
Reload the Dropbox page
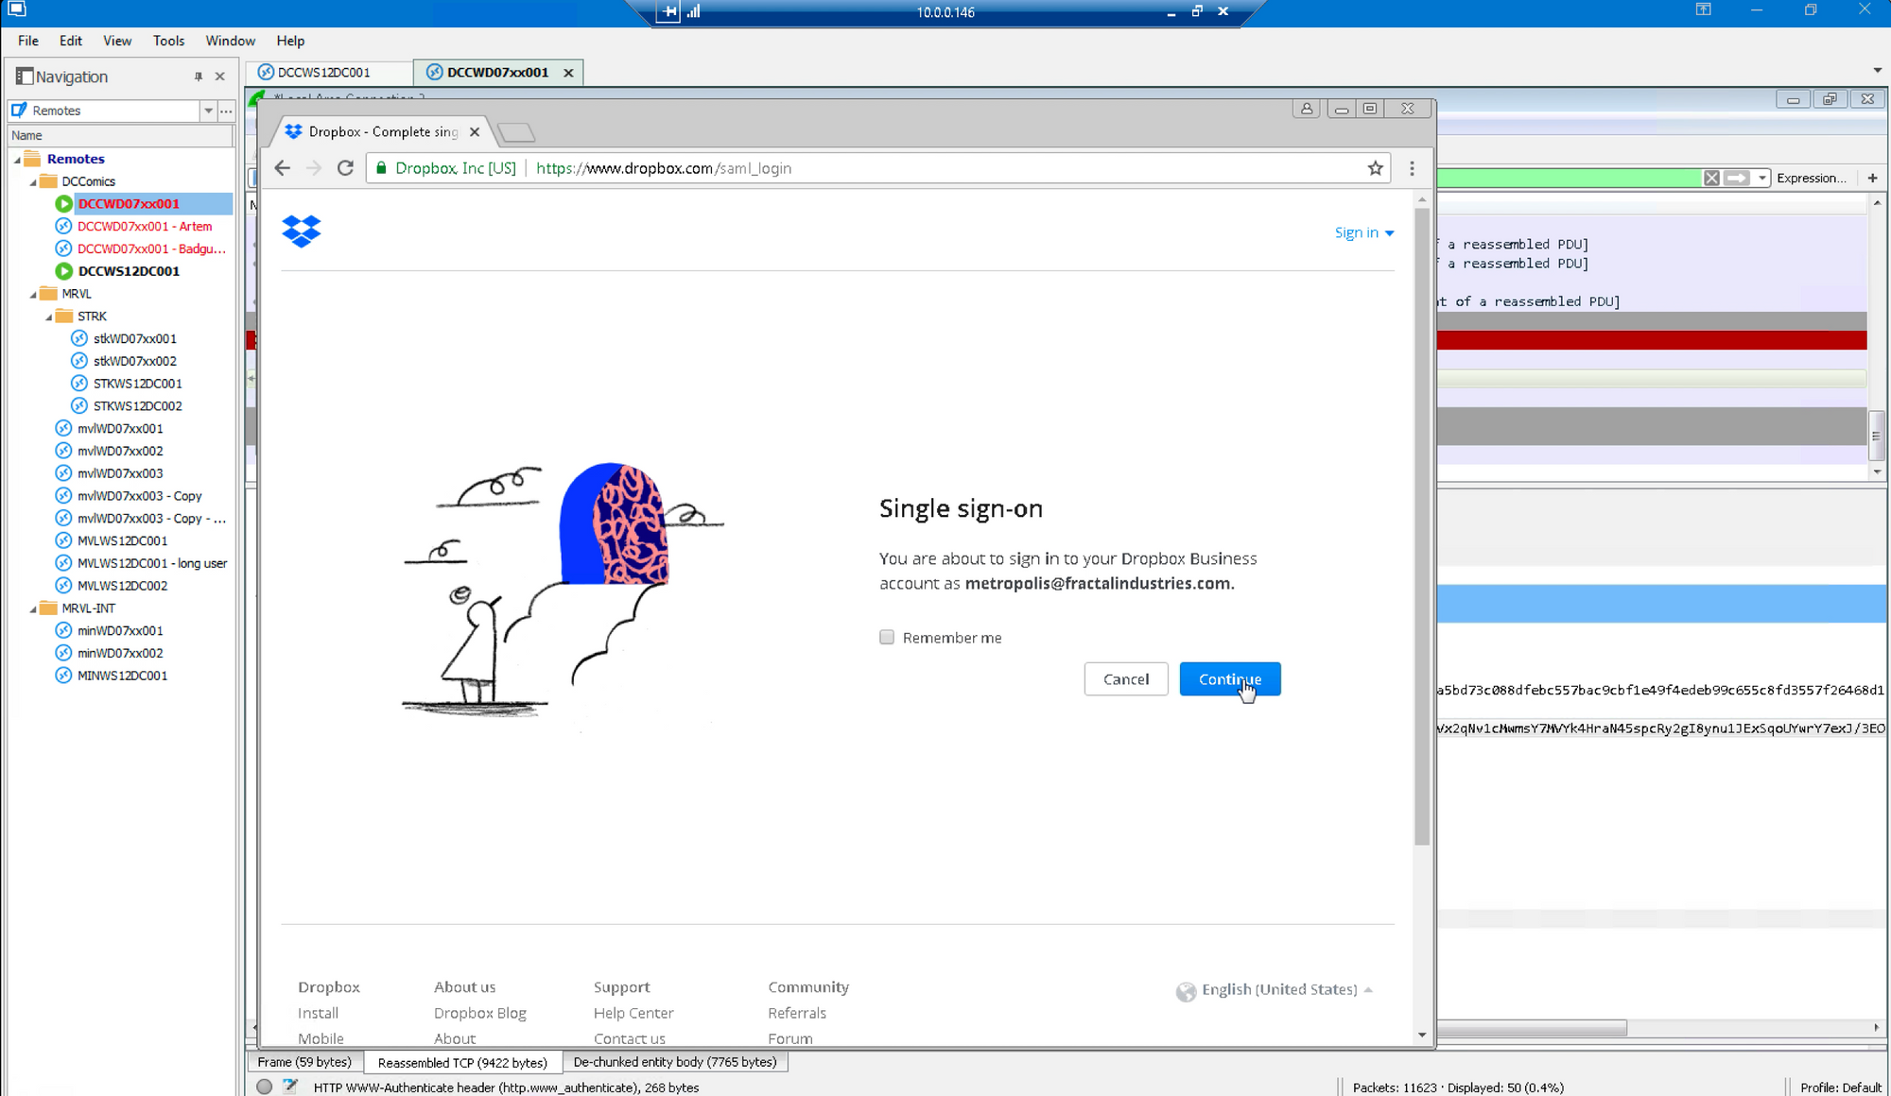pos(345,168)
